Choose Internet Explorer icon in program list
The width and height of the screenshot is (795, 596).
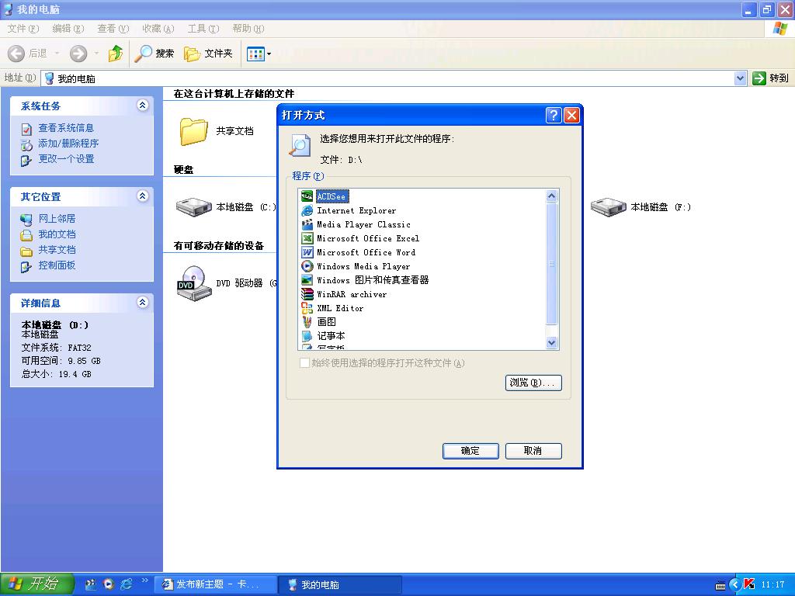click(x=307, y=210)
